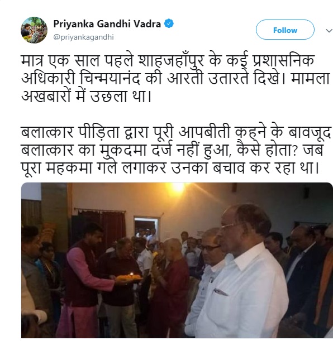Viewport: 333px width, 341px height.
Task: Expand the tweet options chevron menu
Action: [329, 31]
